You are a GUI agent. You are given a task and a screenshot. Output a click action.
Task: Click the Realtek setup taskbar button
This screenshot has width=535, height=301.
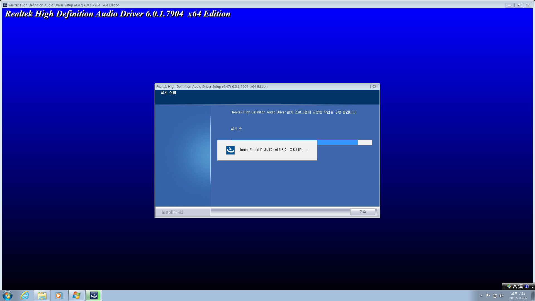[x=94, y=295]
